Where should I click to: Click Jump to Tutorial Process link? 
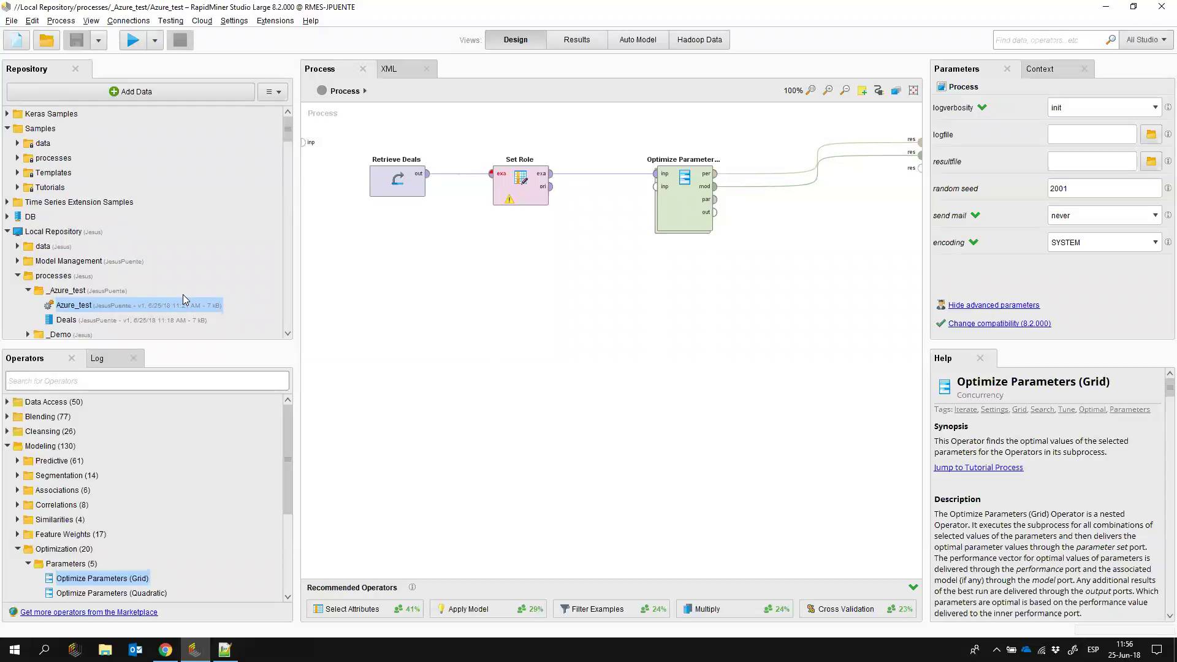click(x=978, y=468)
